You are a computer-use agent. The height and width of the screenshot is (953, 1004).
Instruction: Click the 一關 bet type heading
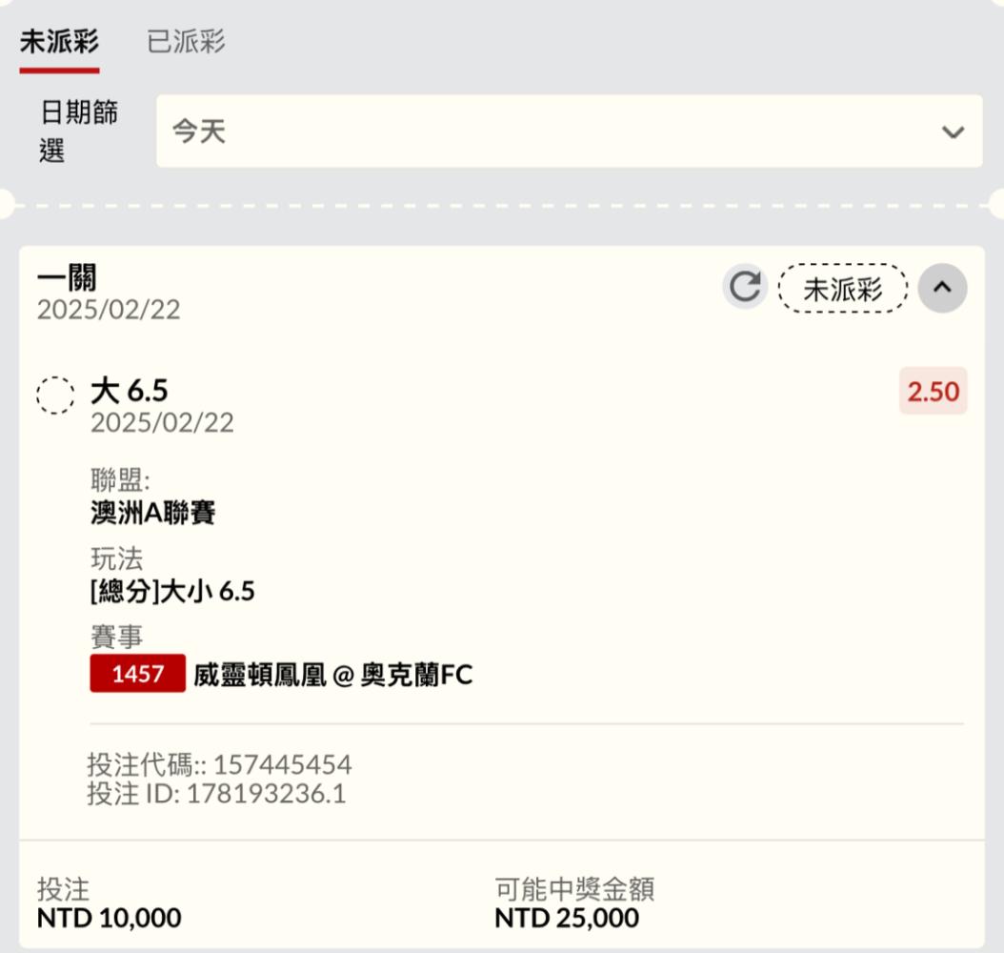coord(67,277)
